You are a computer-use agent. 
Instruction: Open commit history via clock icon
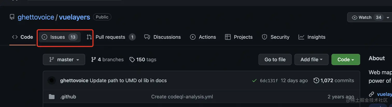316,80
